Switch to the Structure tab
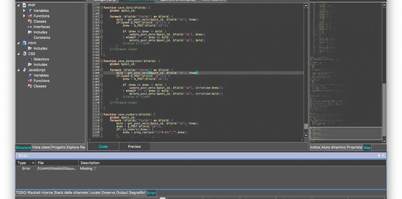This screenshot has width=402, height=199. 23,148
